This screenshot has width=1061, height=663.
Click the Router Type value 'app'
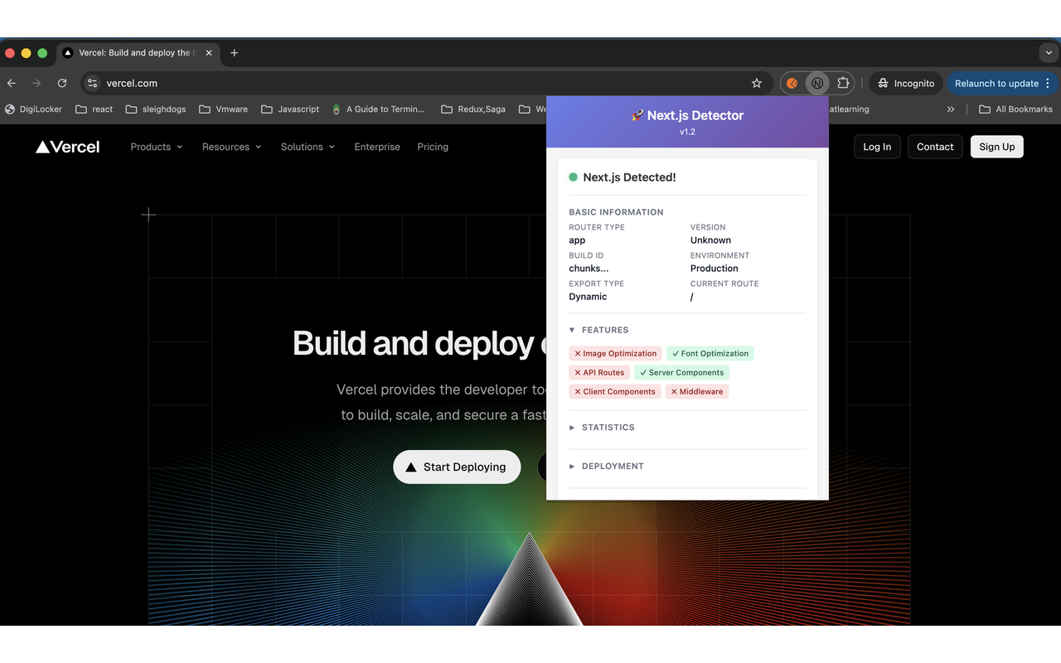pyautogui.click(x=577, y=240)
